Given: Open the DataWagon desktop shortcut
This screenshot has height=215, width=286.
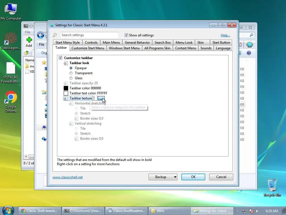Looking at the screenshot, I should pyautogui.click(x=11, y=41).
